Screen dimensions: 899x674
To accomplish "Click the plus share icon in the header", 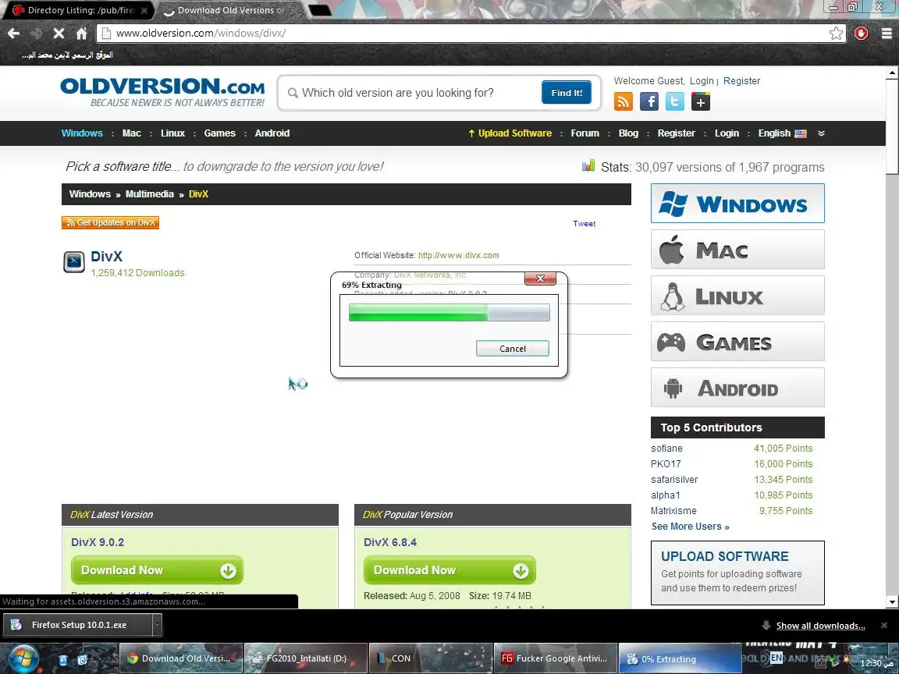I will click(x=701, y=101).
